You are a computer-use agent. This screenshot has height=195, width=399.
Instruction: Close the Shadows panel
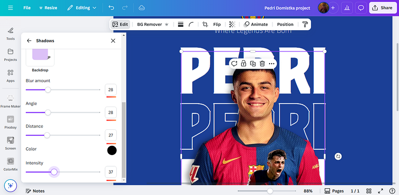pyautogui.click(x=113, y=41)
